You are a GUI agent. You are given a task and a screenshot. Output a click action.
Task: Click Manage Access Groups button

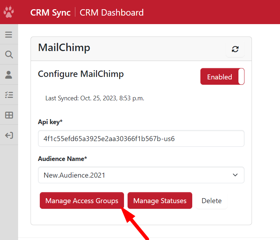(x=82, y=200)
